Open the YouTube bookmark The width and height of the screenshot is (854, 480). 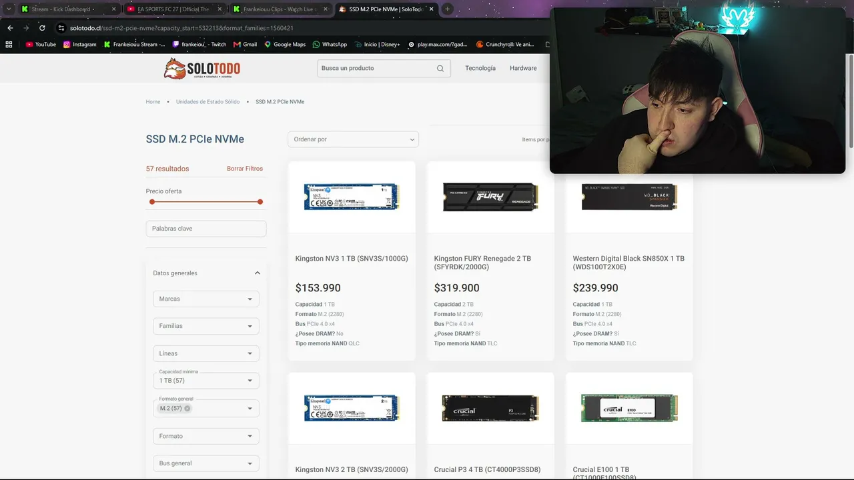(41, 45)
